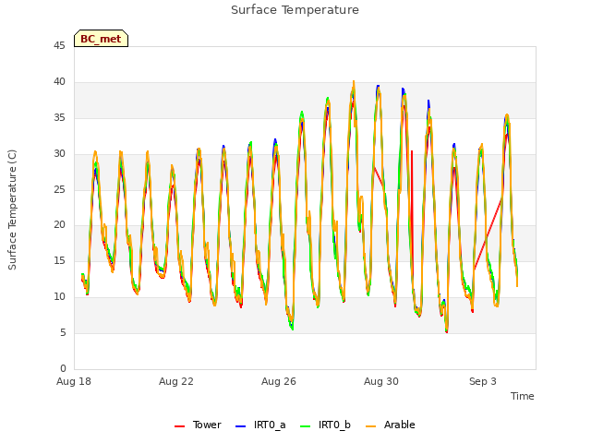The height and width of the screenshot is (443, 591).
Task: Click the Surface Temperature (C) y-axis title
Action: pos(12,210)
